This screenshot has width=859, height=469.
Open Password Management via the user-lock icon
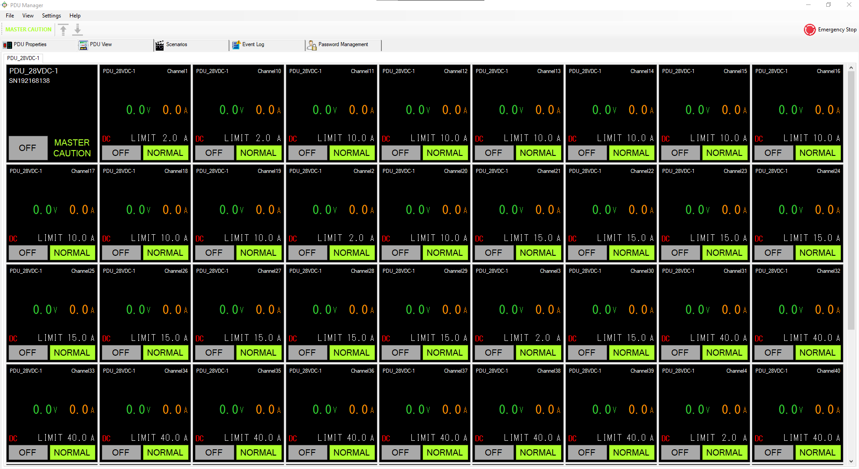tap(312, 45)
